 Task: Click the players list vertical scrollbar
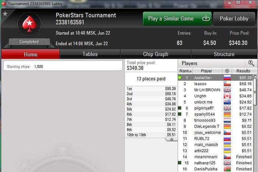click(255, 123)
